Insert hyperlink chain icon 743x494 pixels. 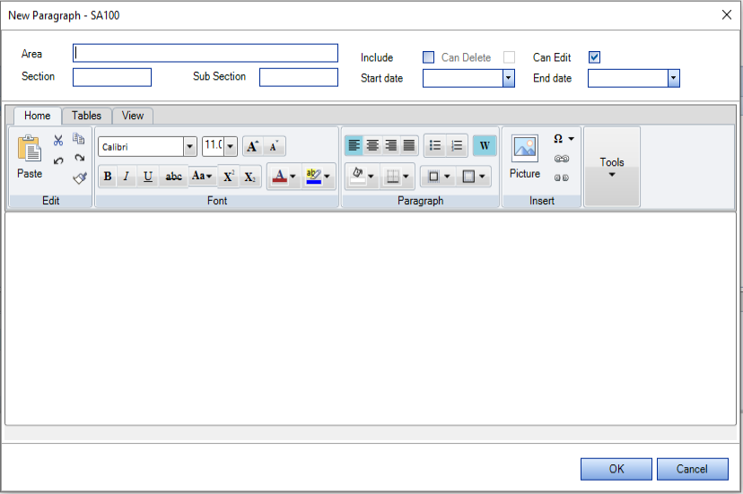562,159
